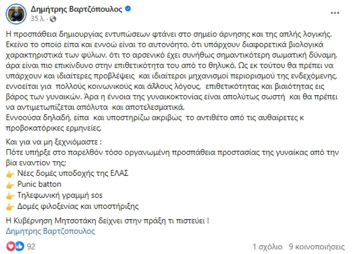
Task: Open the post options three-dot menu
Action: click(x=334, y=13)
